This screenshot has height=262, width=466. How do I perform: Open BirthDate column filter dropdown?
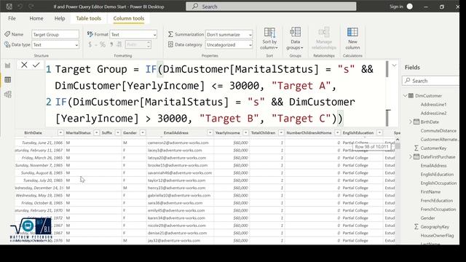point(60,132)
